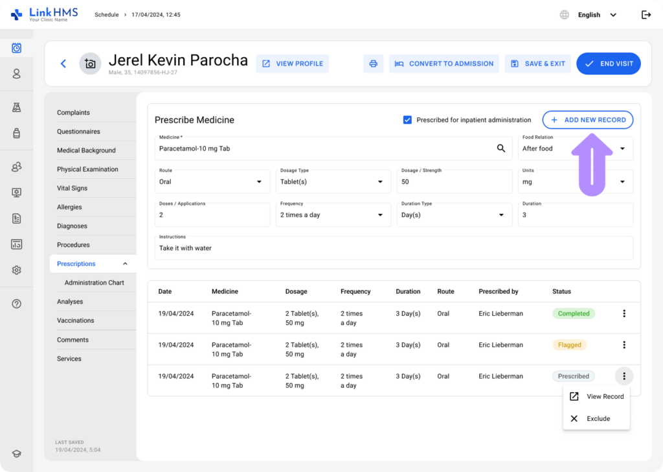Click the End Visit button
The width and height of the screenshot is (663, 472).
click(x=608, y=64)
